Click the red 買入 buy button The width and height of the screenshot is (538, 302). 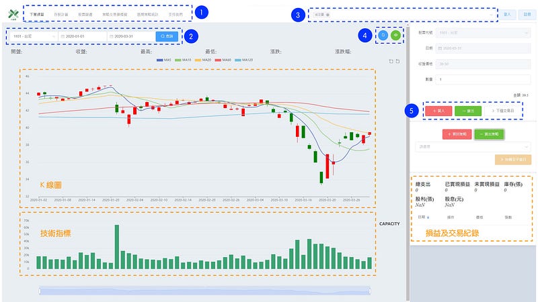[x=438, y=111]
